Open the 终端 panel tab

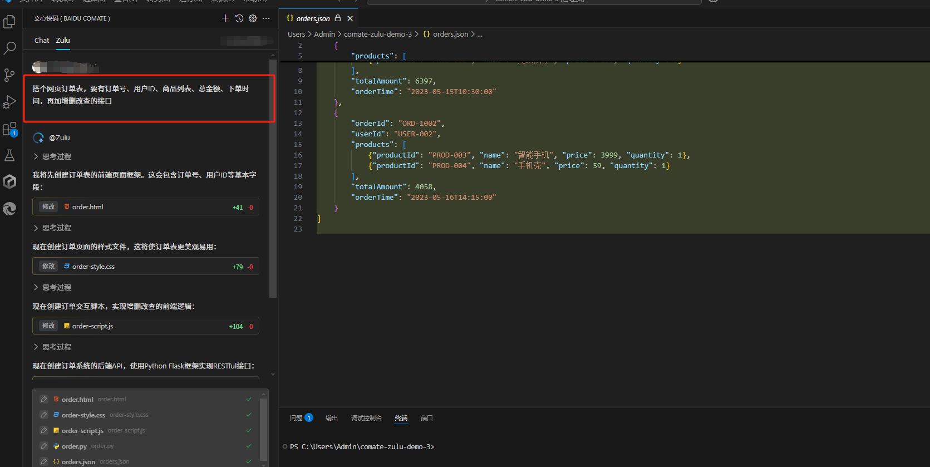pyautogui.click(x=401, y=418)
